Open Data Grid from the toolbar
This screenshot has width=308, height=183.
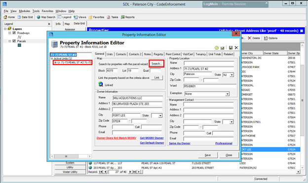pos(25,17)
